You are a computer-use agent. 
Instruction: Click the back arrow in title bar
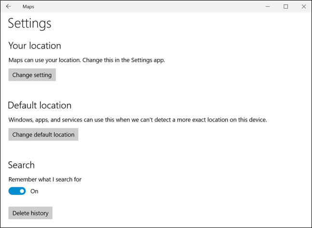9,7
